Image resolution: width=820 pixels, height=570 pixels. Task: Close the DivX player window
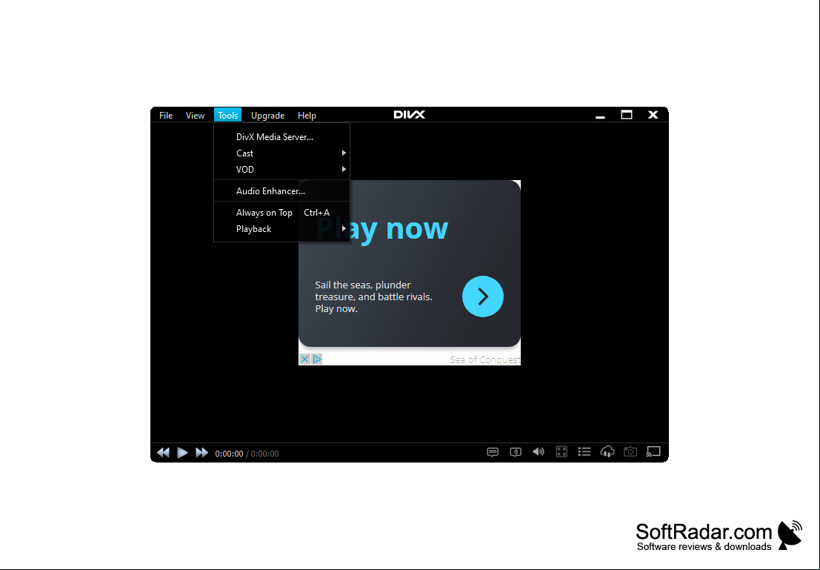pyautogui.click(x=653, y=115)
